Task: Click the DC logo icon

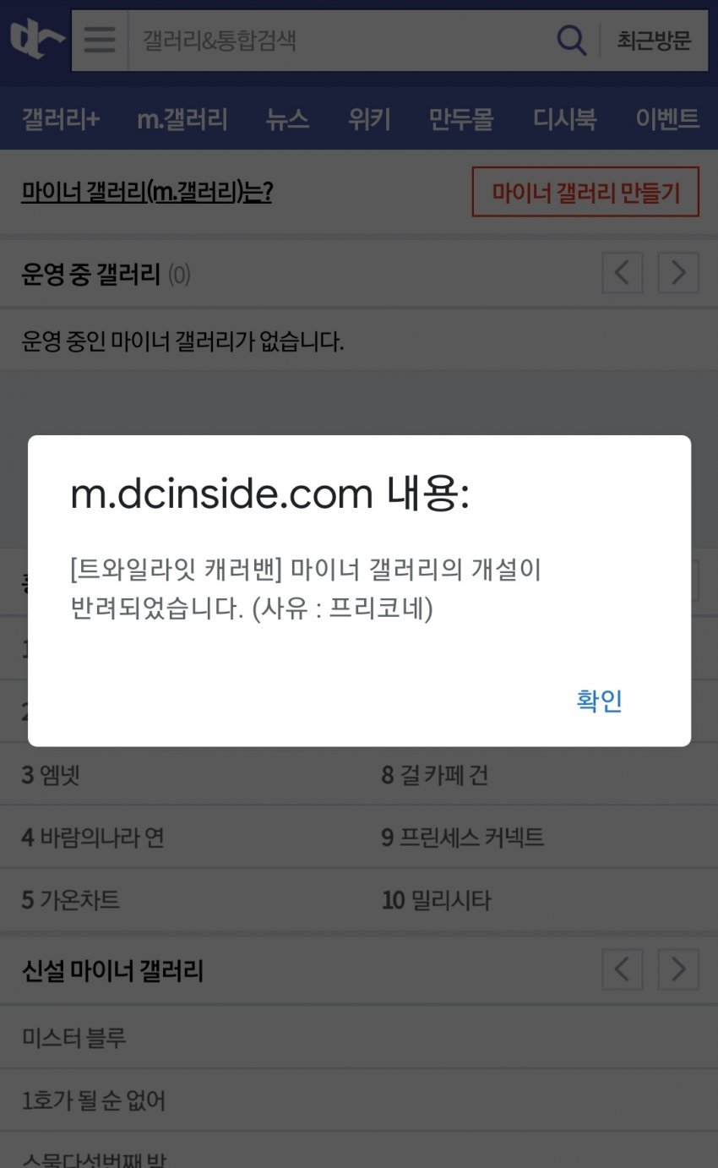Action: click(37, 40)
